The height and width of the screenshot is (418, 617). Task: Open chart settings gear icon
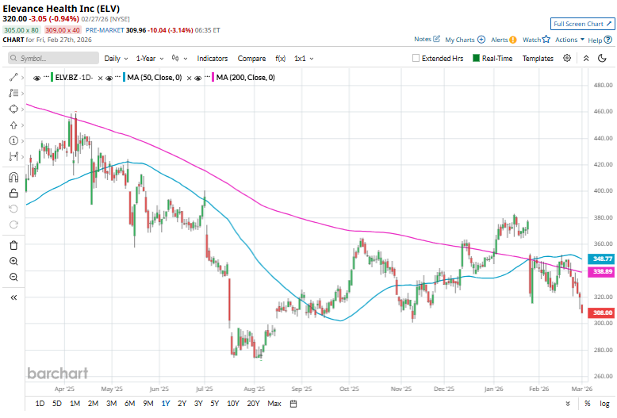567,58
